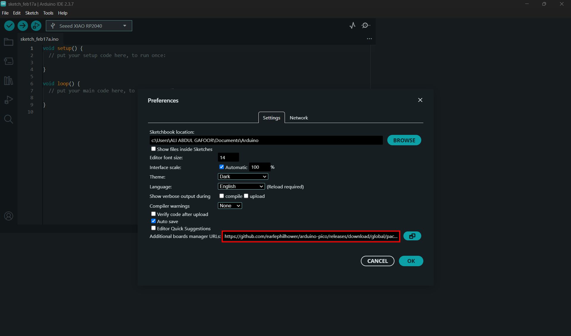Open the File menu
The image size is (571, 336).
(5, 13)
